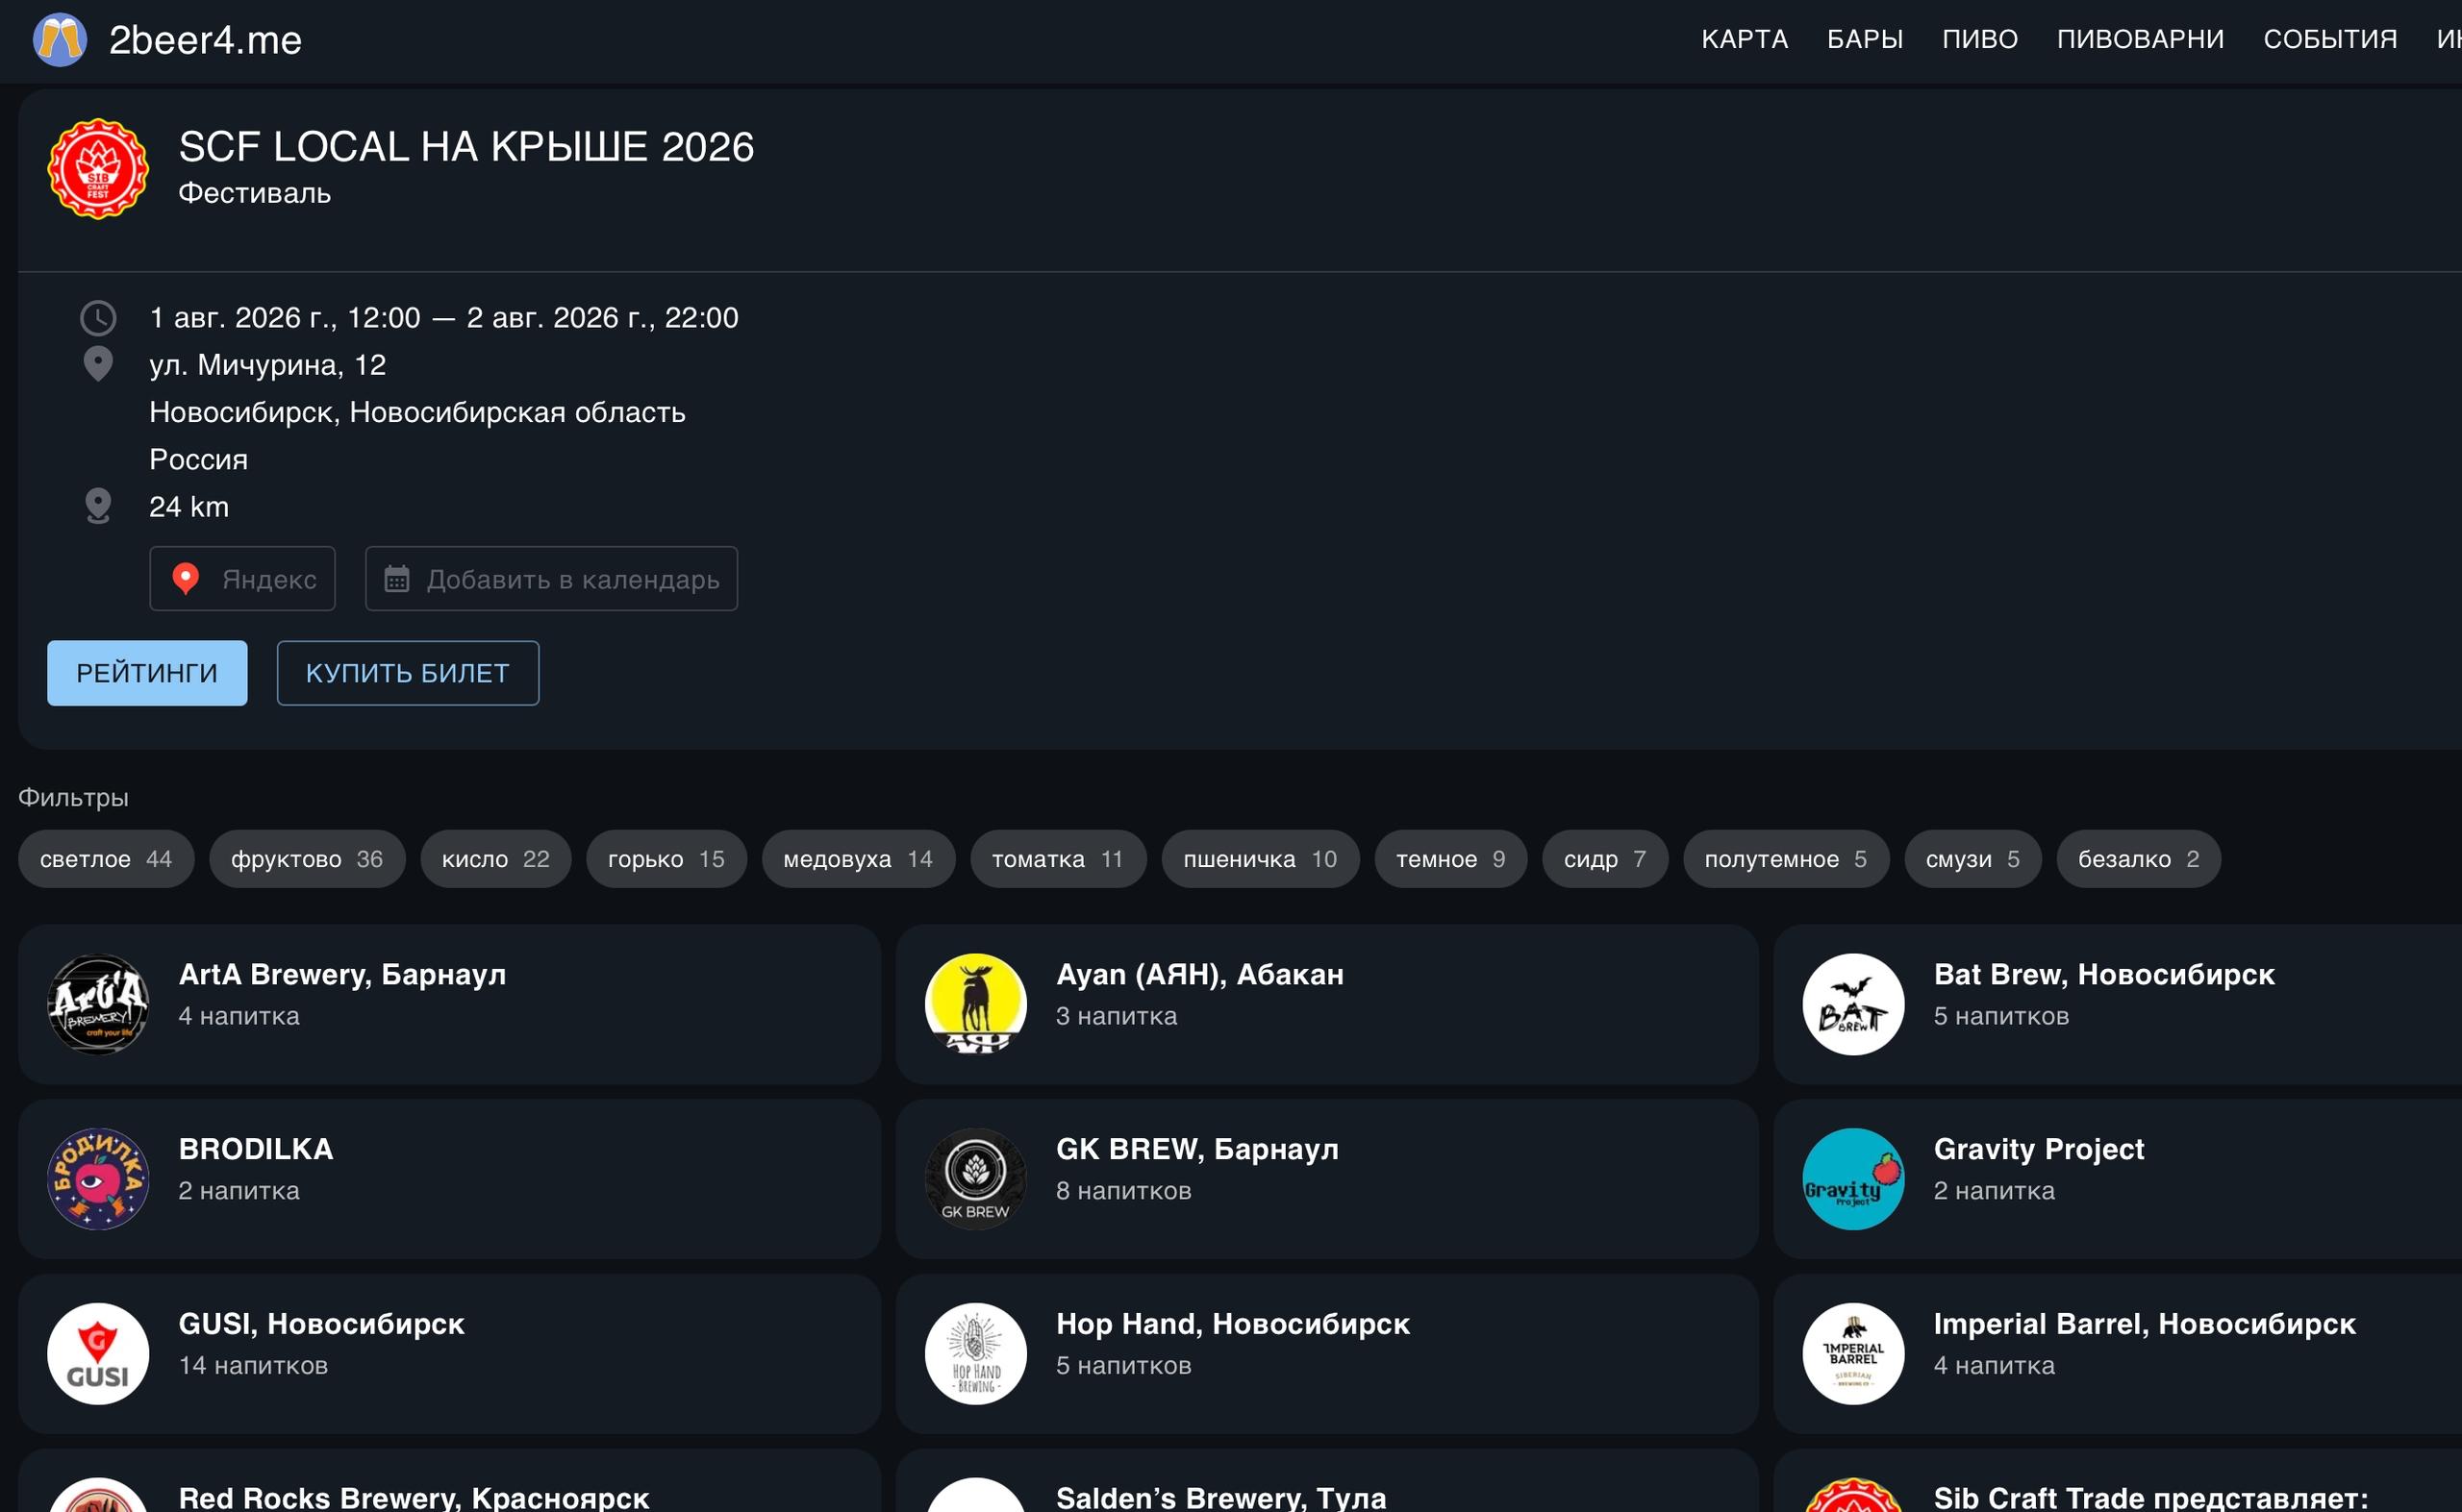Enable the безалко filter
The width and height of the screenshot is (2462, 1512).
(x=2139, y=859)
